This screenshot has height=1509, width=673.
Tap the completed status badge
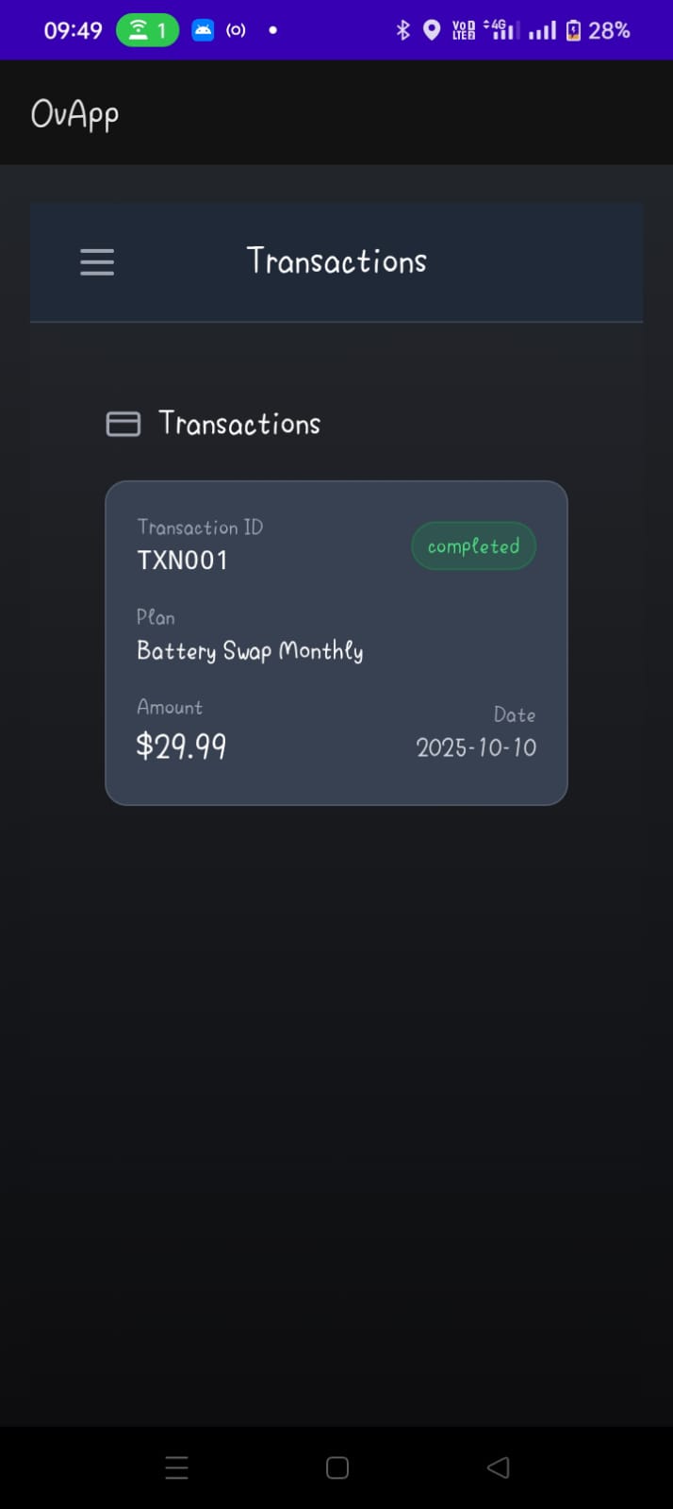(x=473, y=545)
